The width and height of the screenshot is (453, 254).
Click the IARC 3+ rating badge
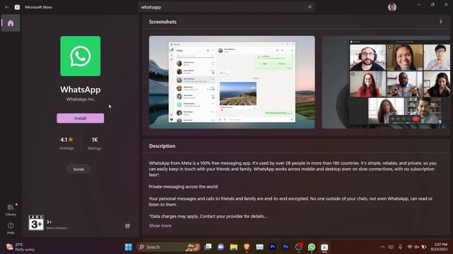point(36,222)
